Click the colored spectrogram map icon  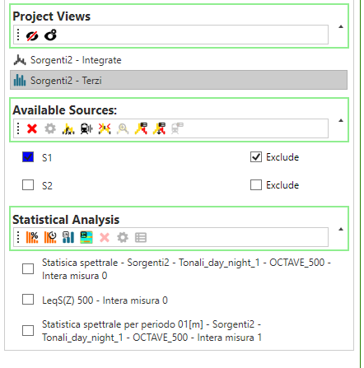pyautogui.click(x=86, y=237)
